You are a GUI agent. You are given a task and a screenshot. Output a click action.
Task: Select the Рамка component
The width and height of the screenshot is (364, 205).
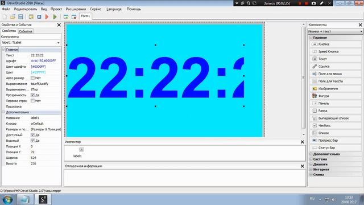(x=335, y=111)
